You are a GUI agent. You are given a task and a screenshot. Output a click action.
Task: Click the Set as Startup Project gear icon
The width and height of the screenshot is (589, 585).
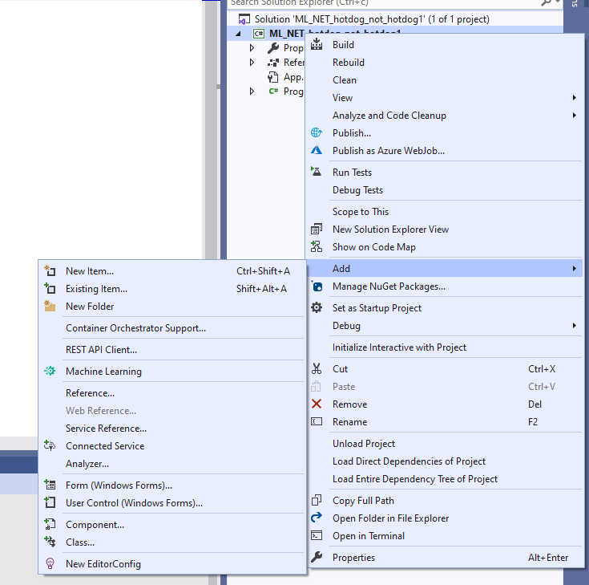pos(317,307)
